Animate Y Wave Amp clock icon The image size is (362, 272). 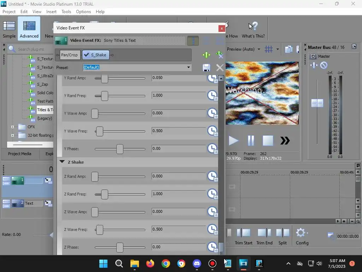click(212, 113)
